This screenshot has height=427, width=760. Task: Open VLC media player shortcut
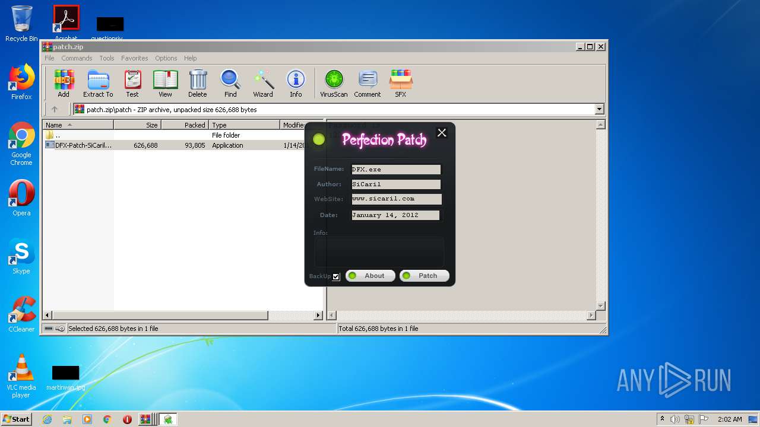coord(21,376)
